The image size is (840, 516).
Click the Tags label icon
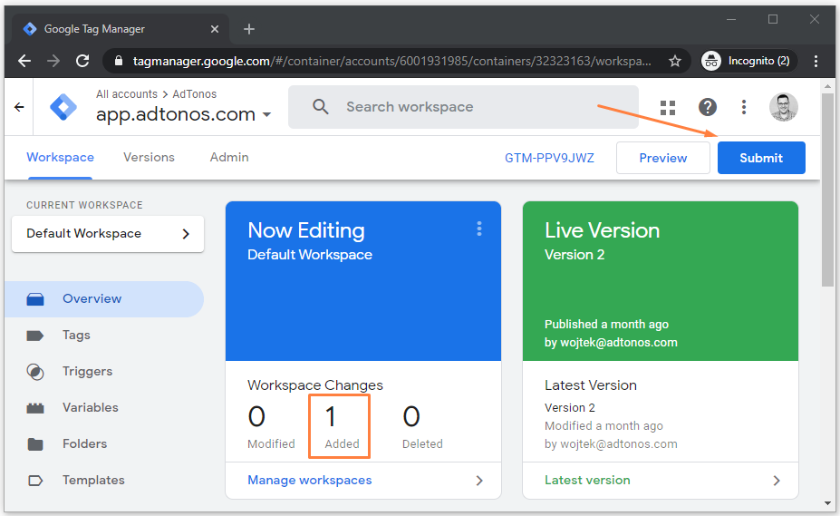35,336
